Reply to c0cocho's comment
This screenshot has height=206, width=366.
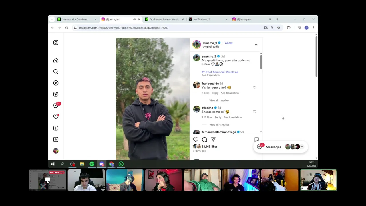(x=218, y=117)
